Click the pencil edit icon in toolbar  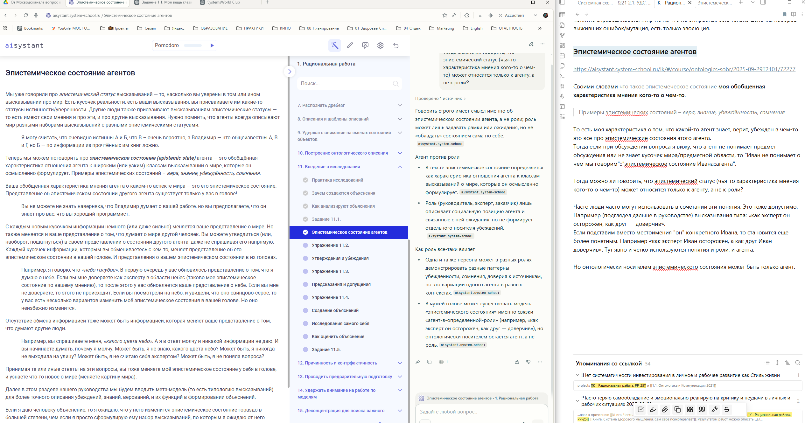[x=350, y=45]
